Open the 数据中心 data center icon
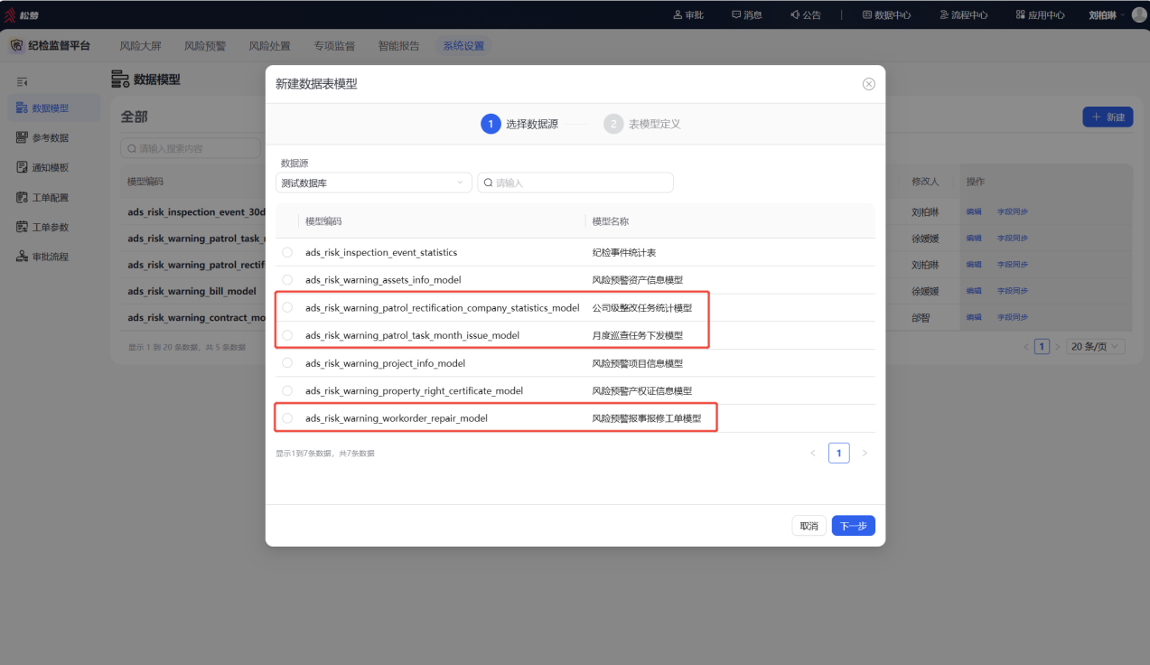The height and width of the screenshot is (665, 1150). pos(867,14)
